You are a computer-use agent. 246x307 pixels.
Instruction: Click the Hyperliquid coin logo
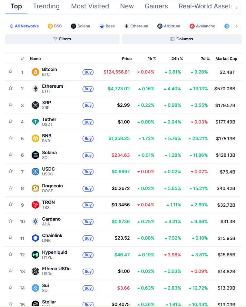point(35,255)
